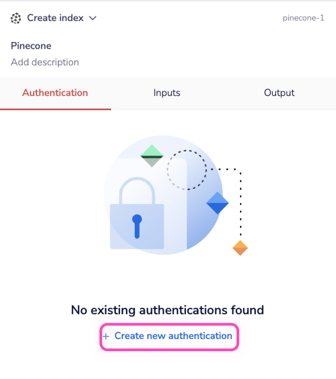Click the Pinecone hexagonal logo icon
336x379 pixels.
coord(16,18)
